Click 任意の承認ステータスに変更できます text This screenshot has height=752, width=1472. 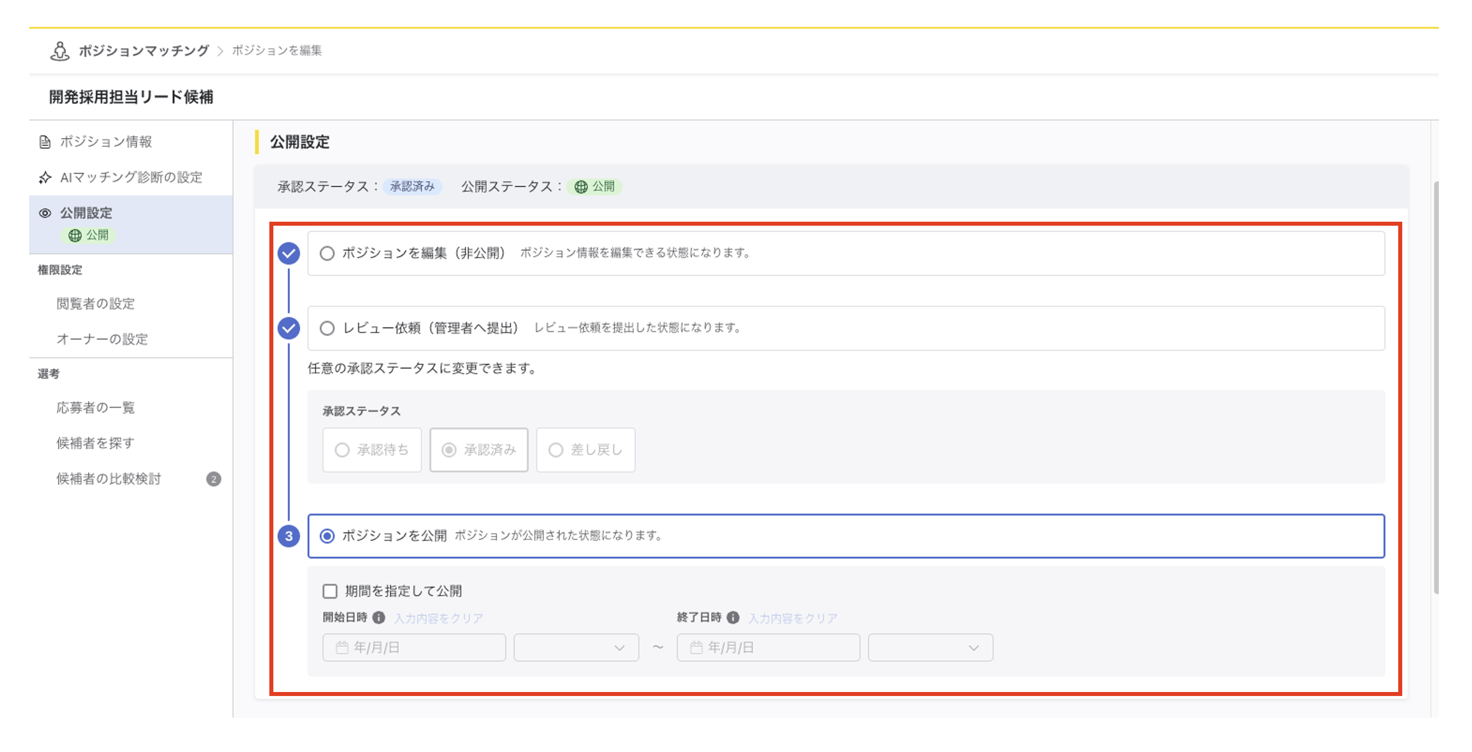click(422, 368)
